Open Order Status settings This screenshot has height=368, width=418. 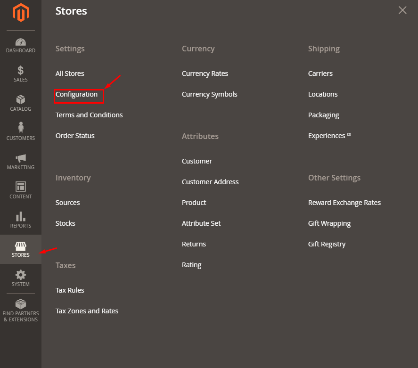pyautogui.click(x=75, y=136)
